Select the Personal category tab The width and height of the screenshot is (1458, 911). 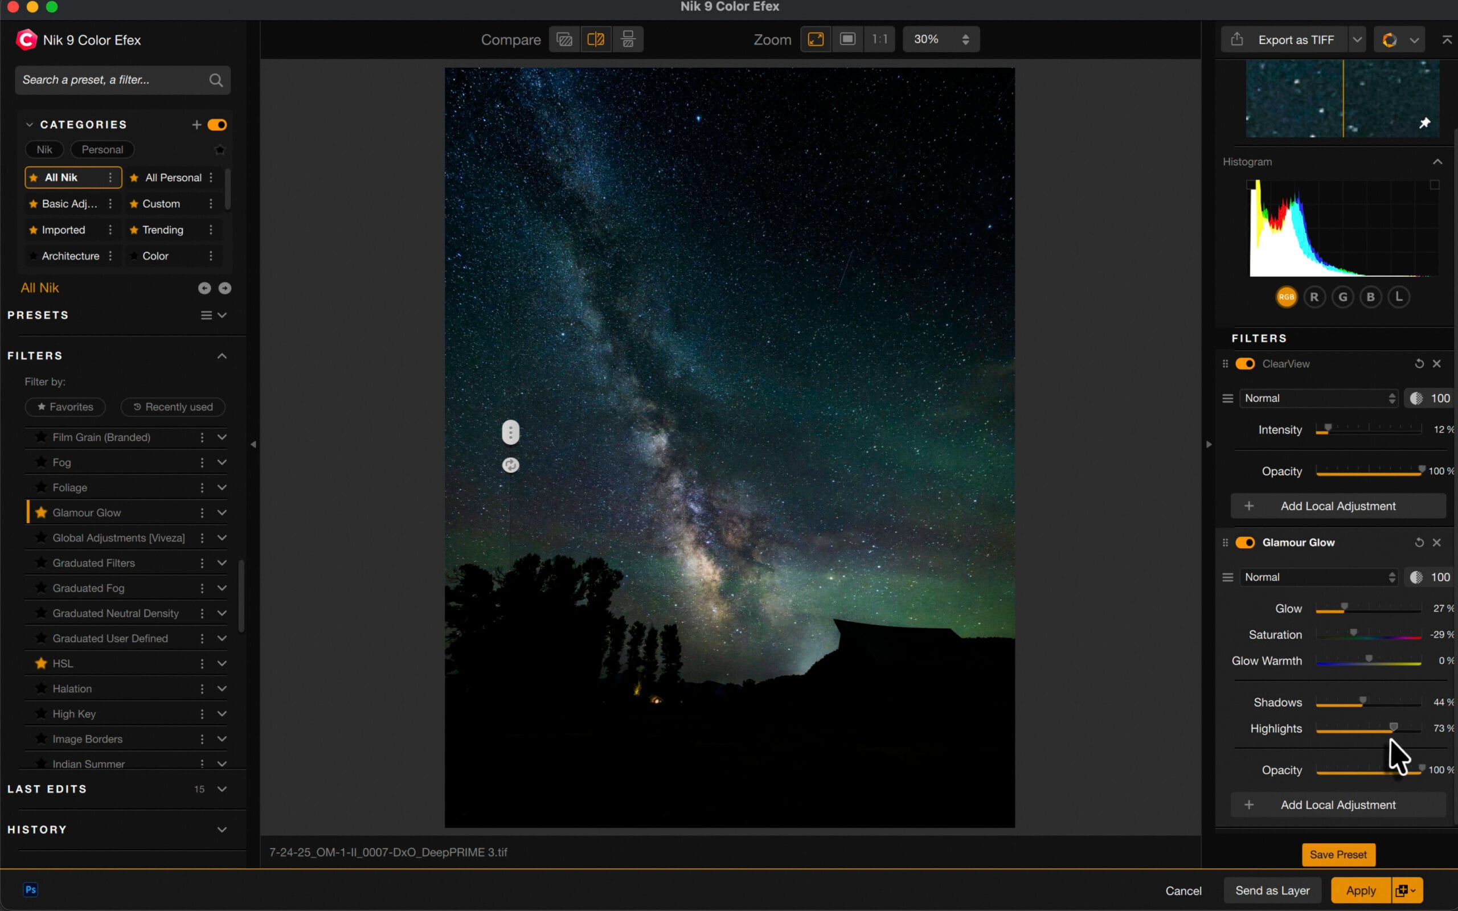pyautogui.click(x=103, y=150)
